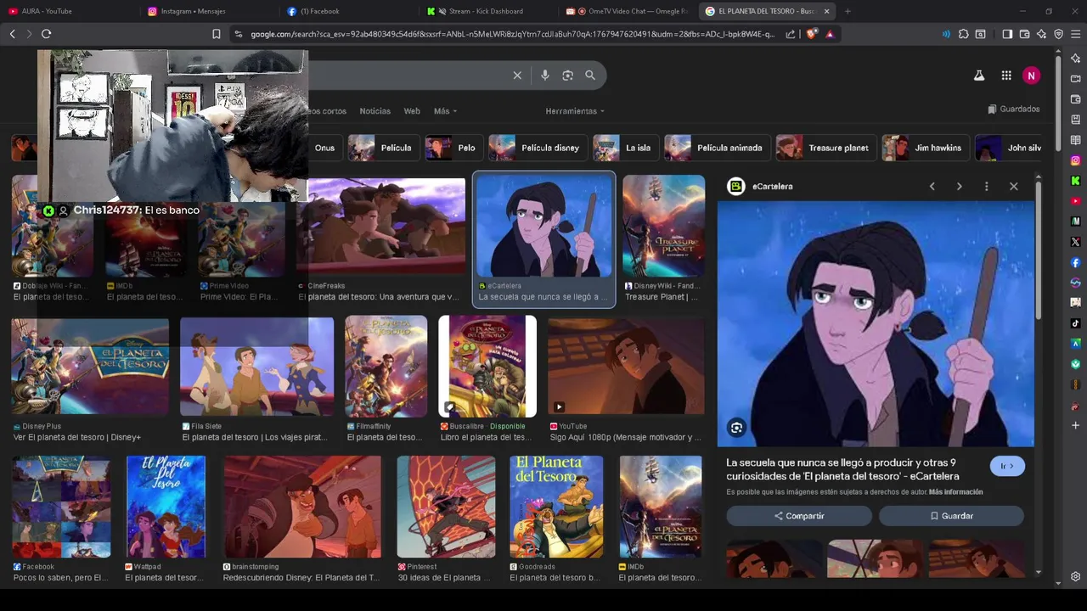Viewport: 1087px width, 611px height.
Task: Switch to the Stream - Kick Dashboard tab
Action: point(488,11)
